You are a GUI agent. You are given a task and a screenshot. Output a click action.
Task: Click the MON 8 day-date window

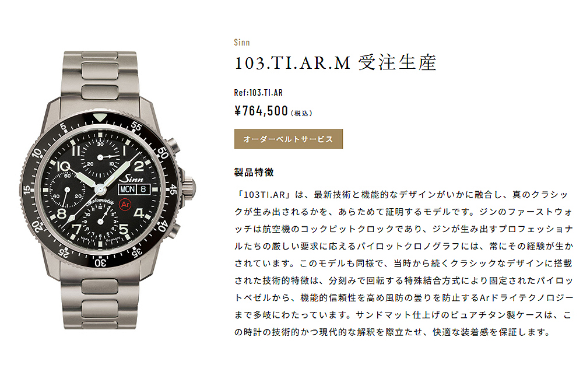(x=134, y=189)
